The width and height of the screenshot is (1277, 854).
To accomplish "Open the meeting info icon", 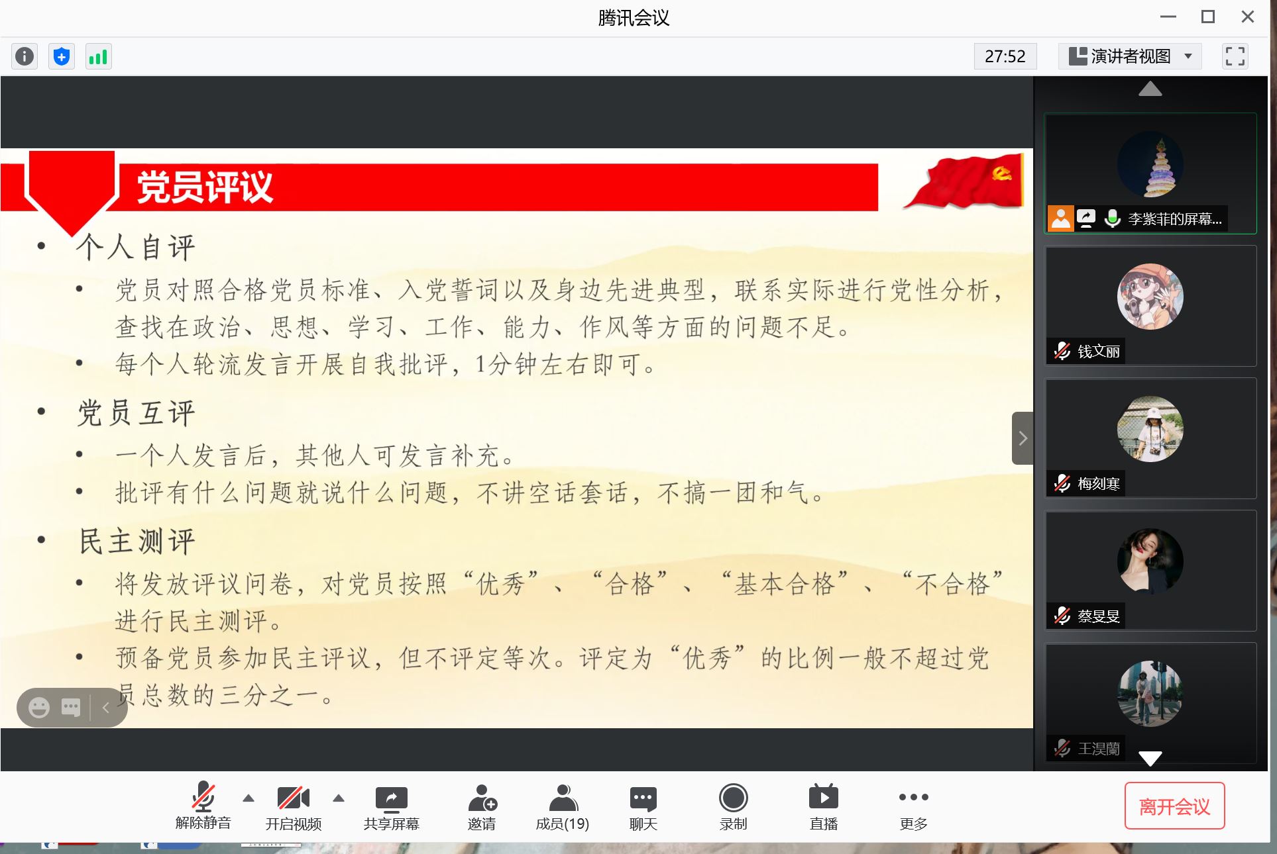I will point(24,56).
